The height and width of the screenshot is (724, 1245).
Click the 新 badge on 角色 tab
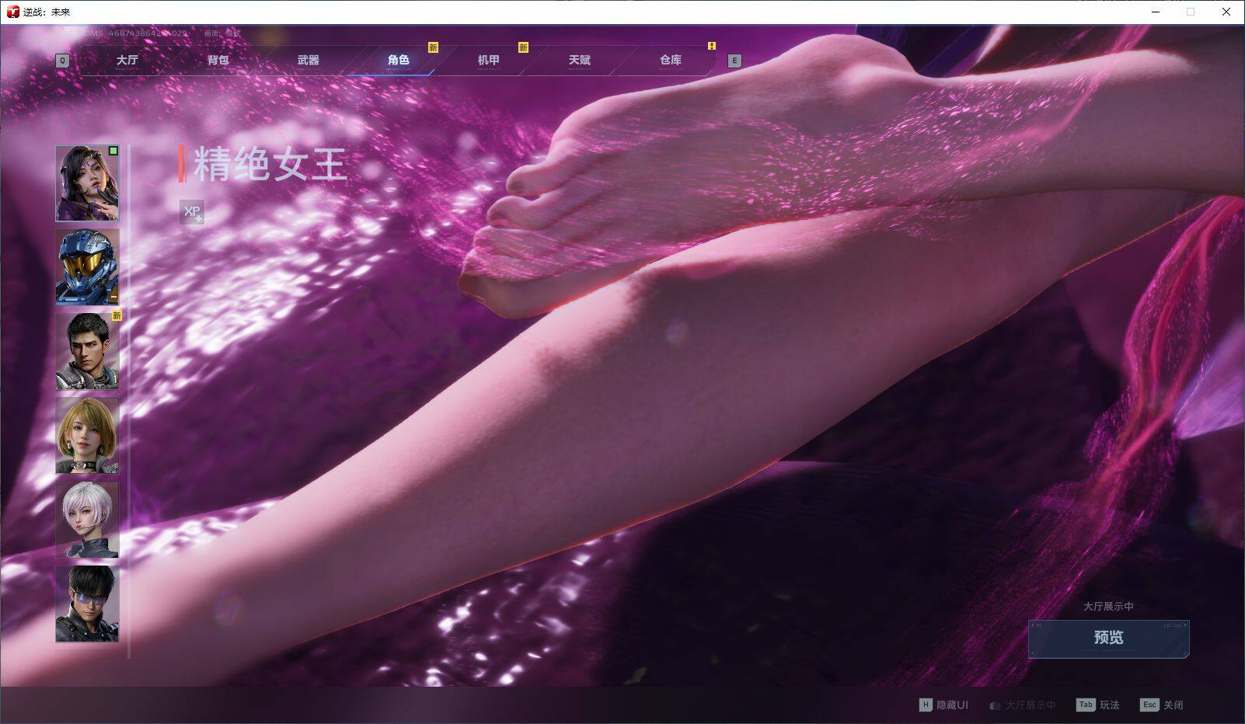point(433,47)
